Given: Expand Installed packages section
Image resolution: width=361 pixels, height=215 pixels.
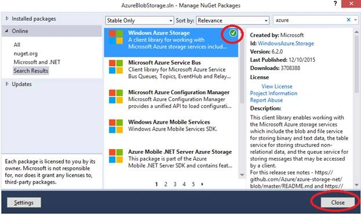Looking at the screenshot, I should click(x=7, y=18).
